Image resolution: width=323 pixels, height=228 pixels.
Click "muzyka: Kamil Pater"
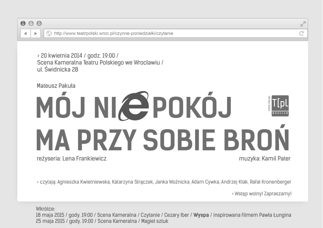[x=265, y=158]
